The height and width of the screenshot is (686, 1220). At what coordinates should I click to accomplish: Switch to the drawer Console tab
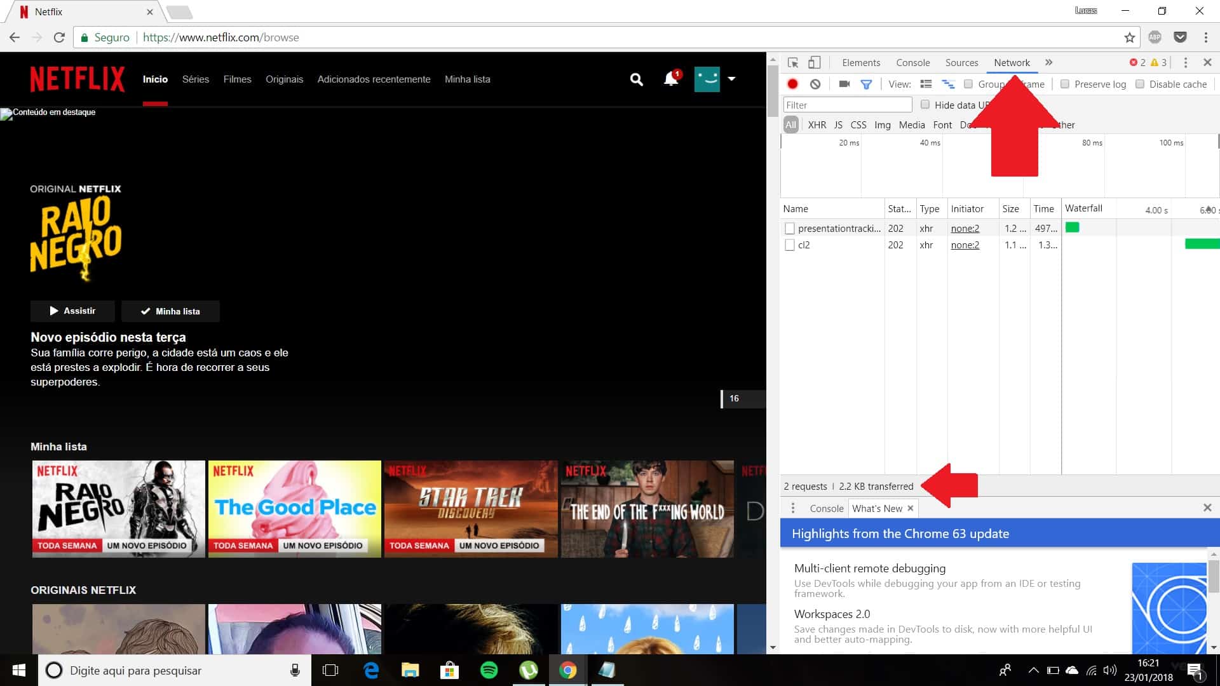(x=826, y=508)
